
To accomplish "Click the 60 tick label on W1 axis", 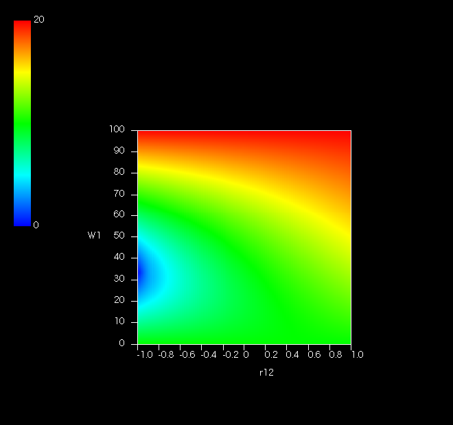I will [x=119, y=214].
